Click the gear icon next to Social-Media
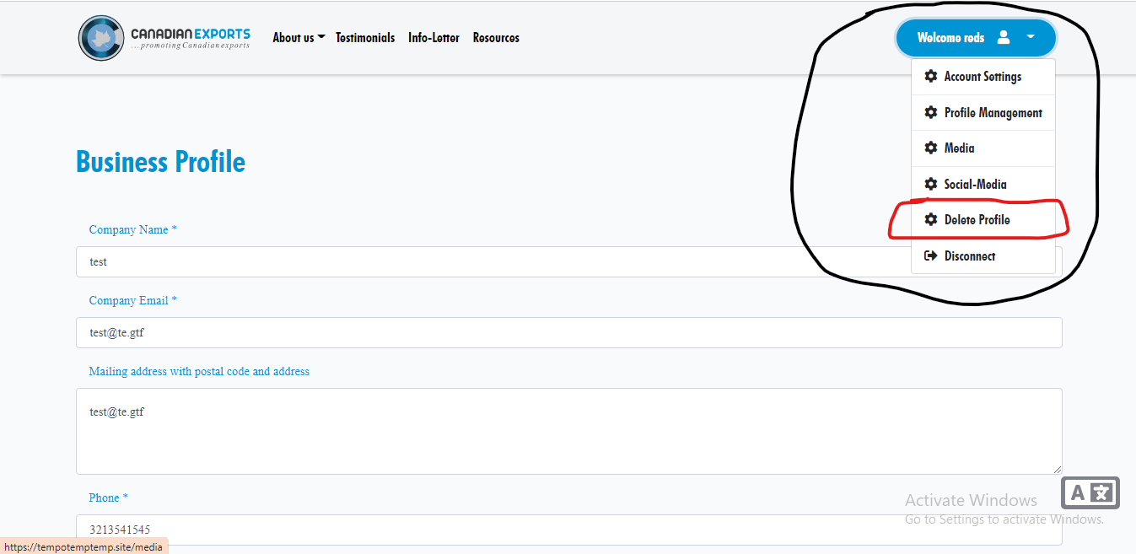 [931, 185]
